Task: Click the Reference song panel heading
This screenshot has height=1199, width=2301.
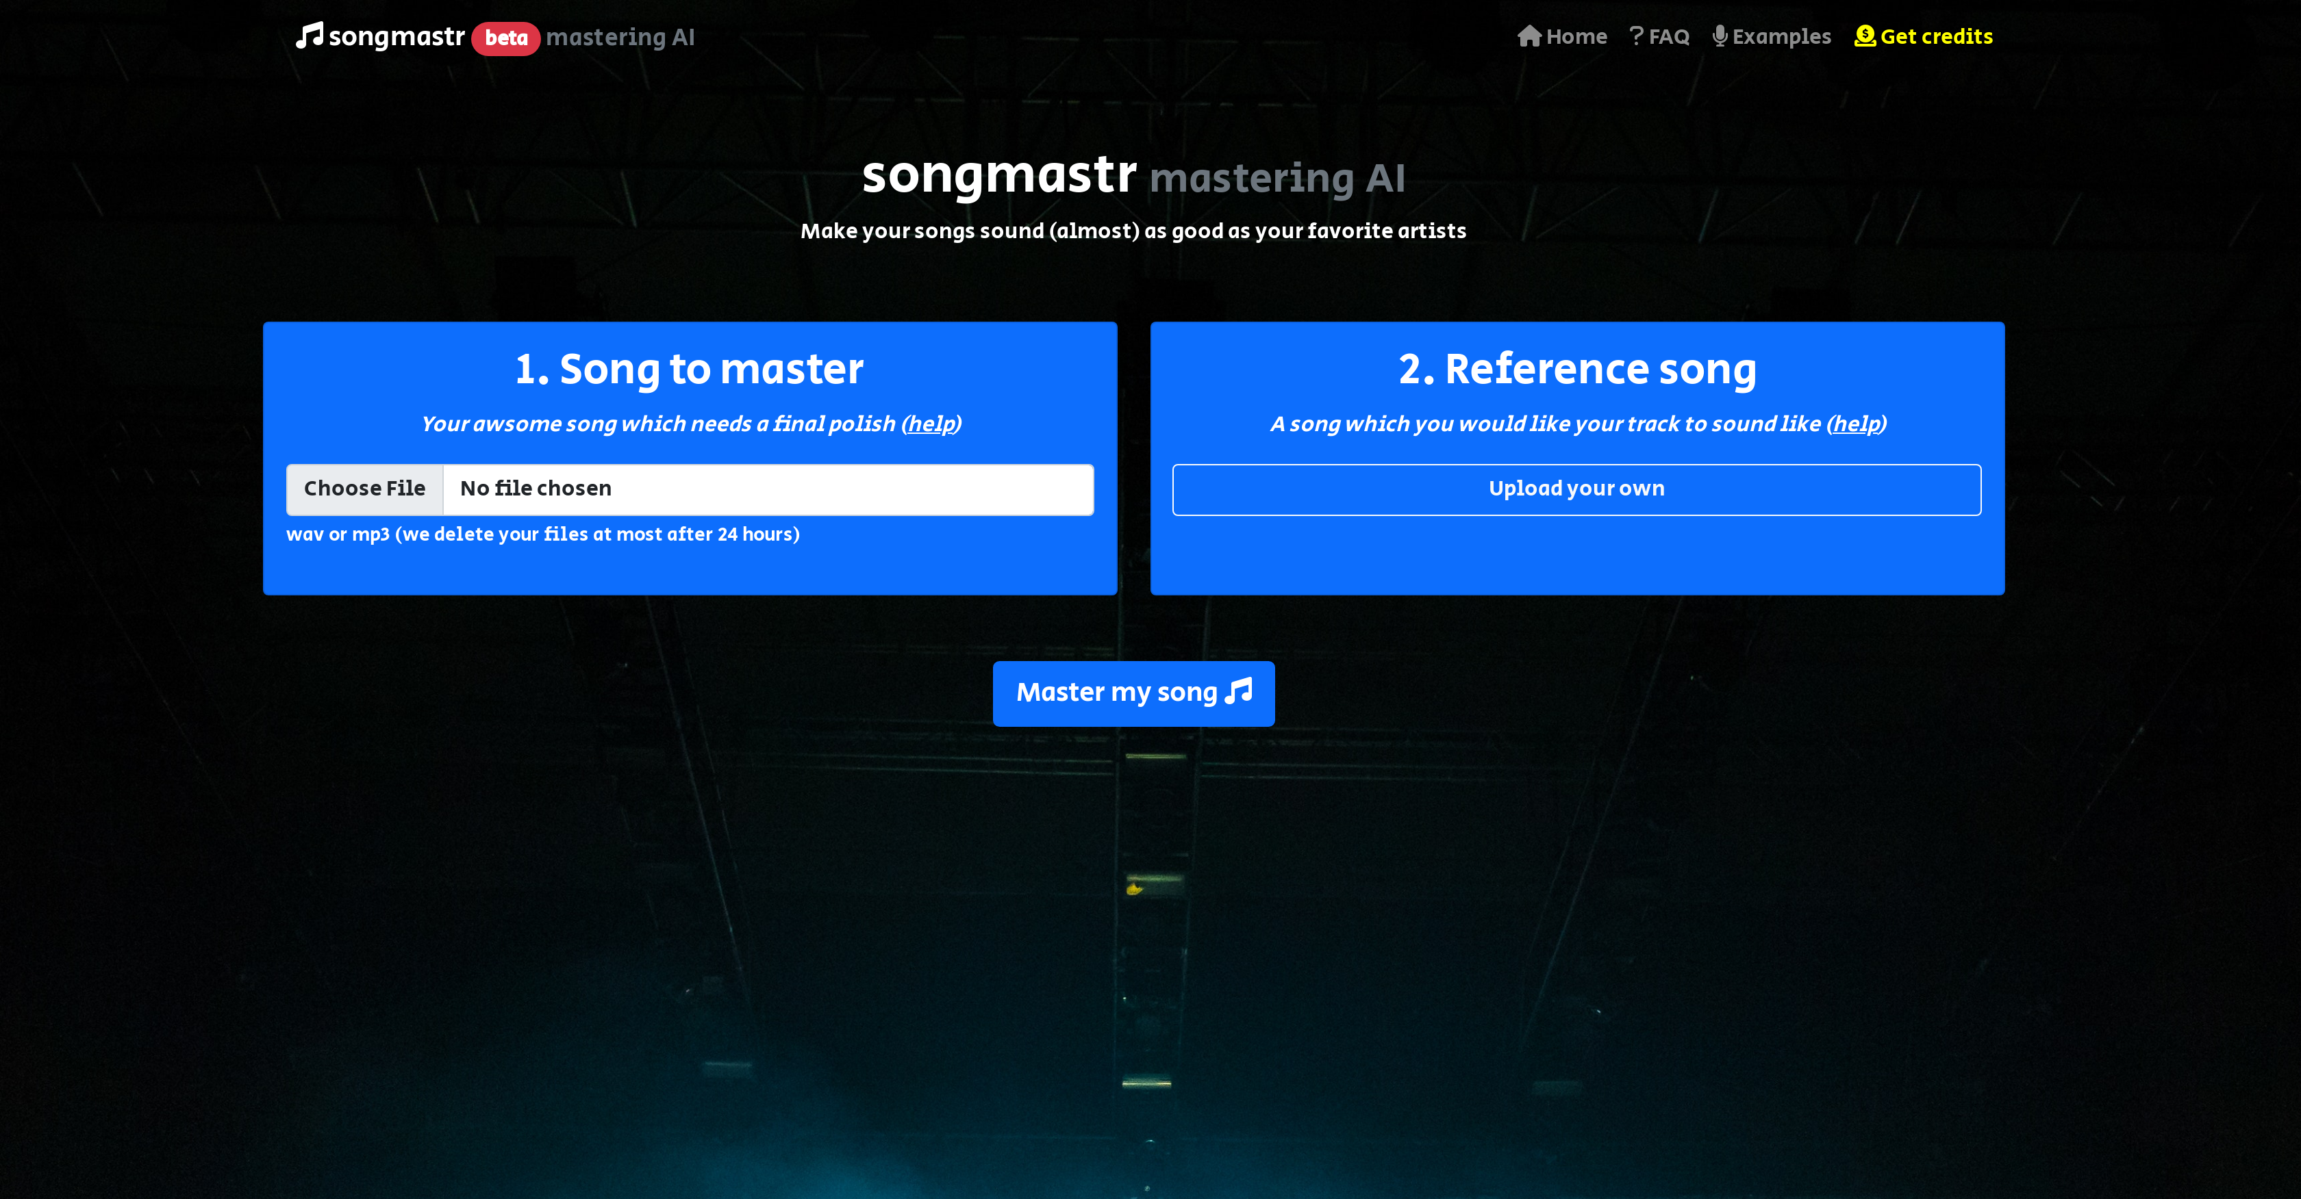Action: (1576, 368)
